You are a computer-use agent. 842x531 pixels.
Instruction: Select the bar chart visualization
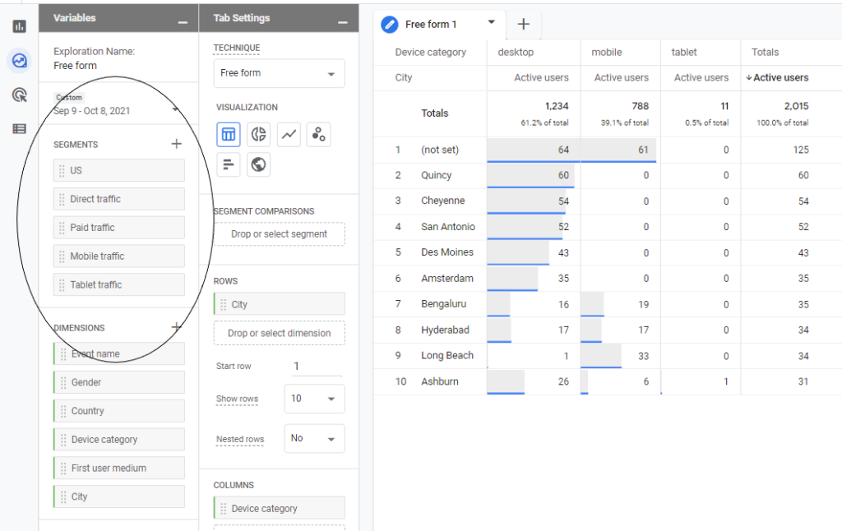(x=229, y=164)
